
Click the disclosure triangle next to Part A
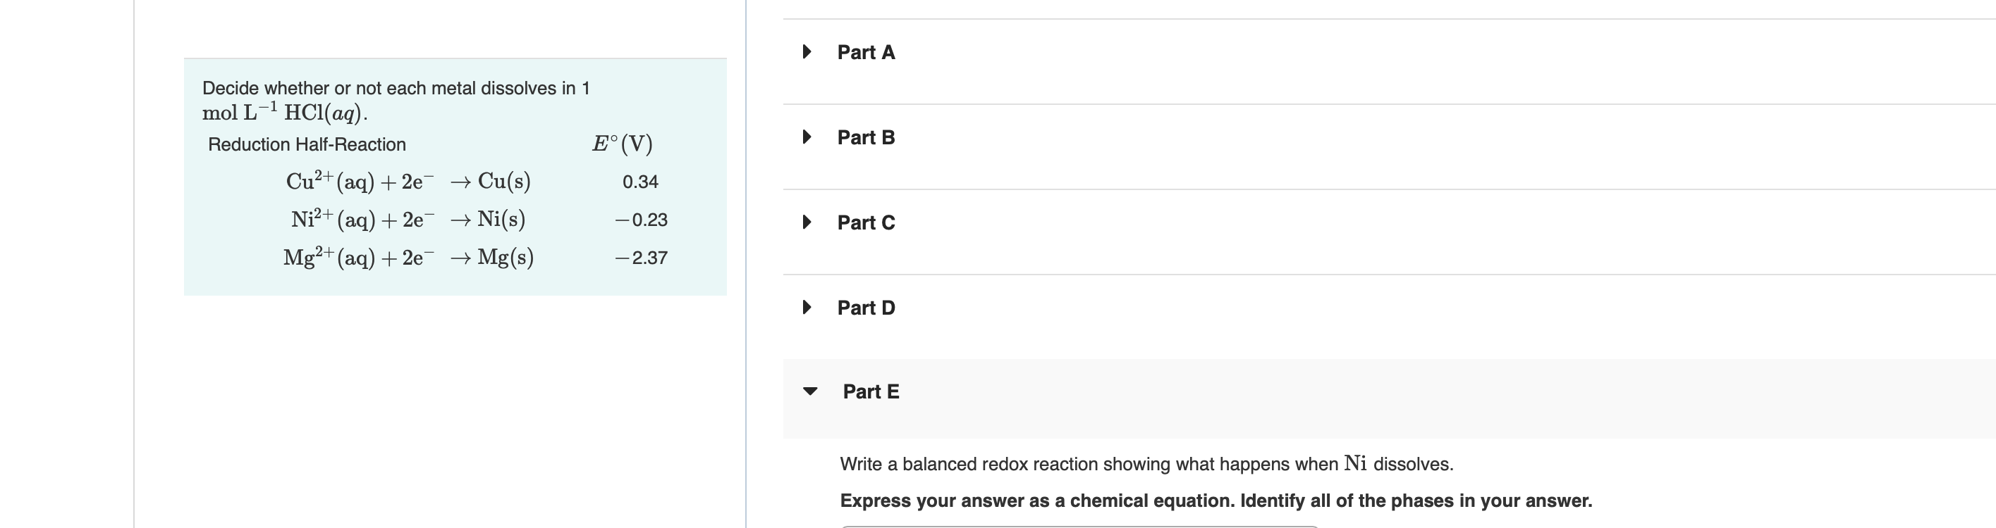807,52
